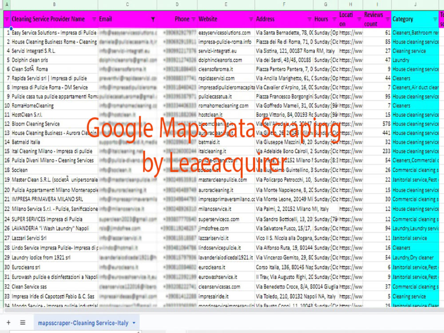The width and height of the screenshot is (444, 333).
Task: Click website cell 'lazzariservizi.it'
Action: click(226, 238)
